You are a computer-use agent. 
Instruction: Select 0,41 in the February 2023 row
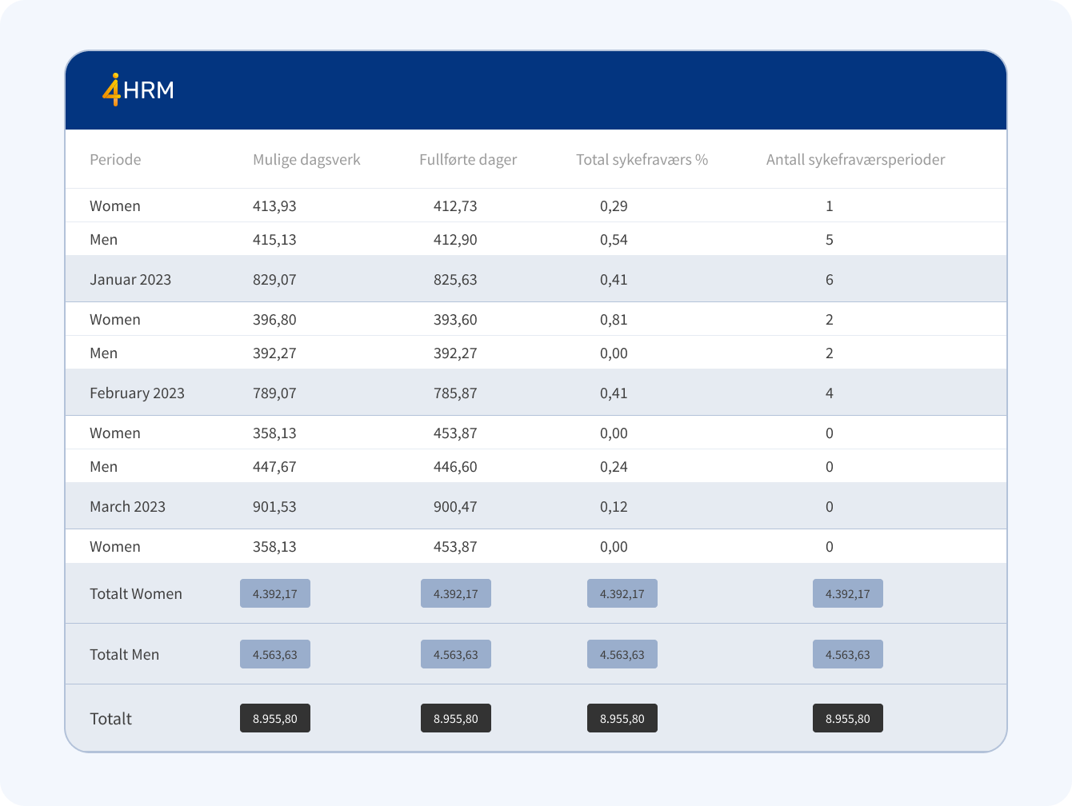pyautogui.click(x=614, y=393)
